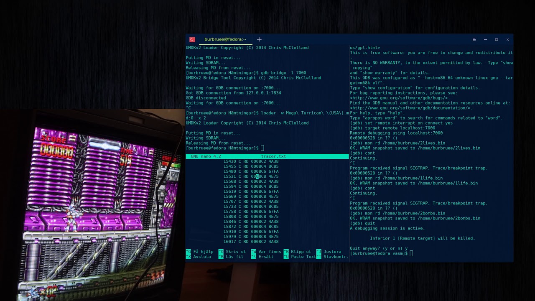Click nano shortcut ^\ Ersätt

pyautogui.click(x=262, y=257)
